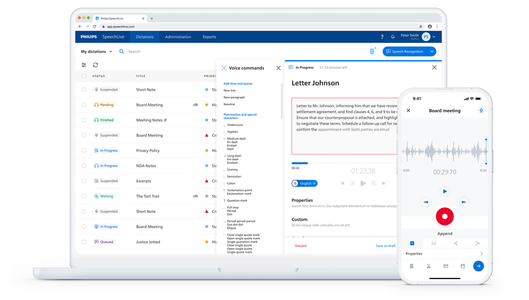Open the Reports tab
This screenshot has height=300, width=529.
(x=209, y=37)
